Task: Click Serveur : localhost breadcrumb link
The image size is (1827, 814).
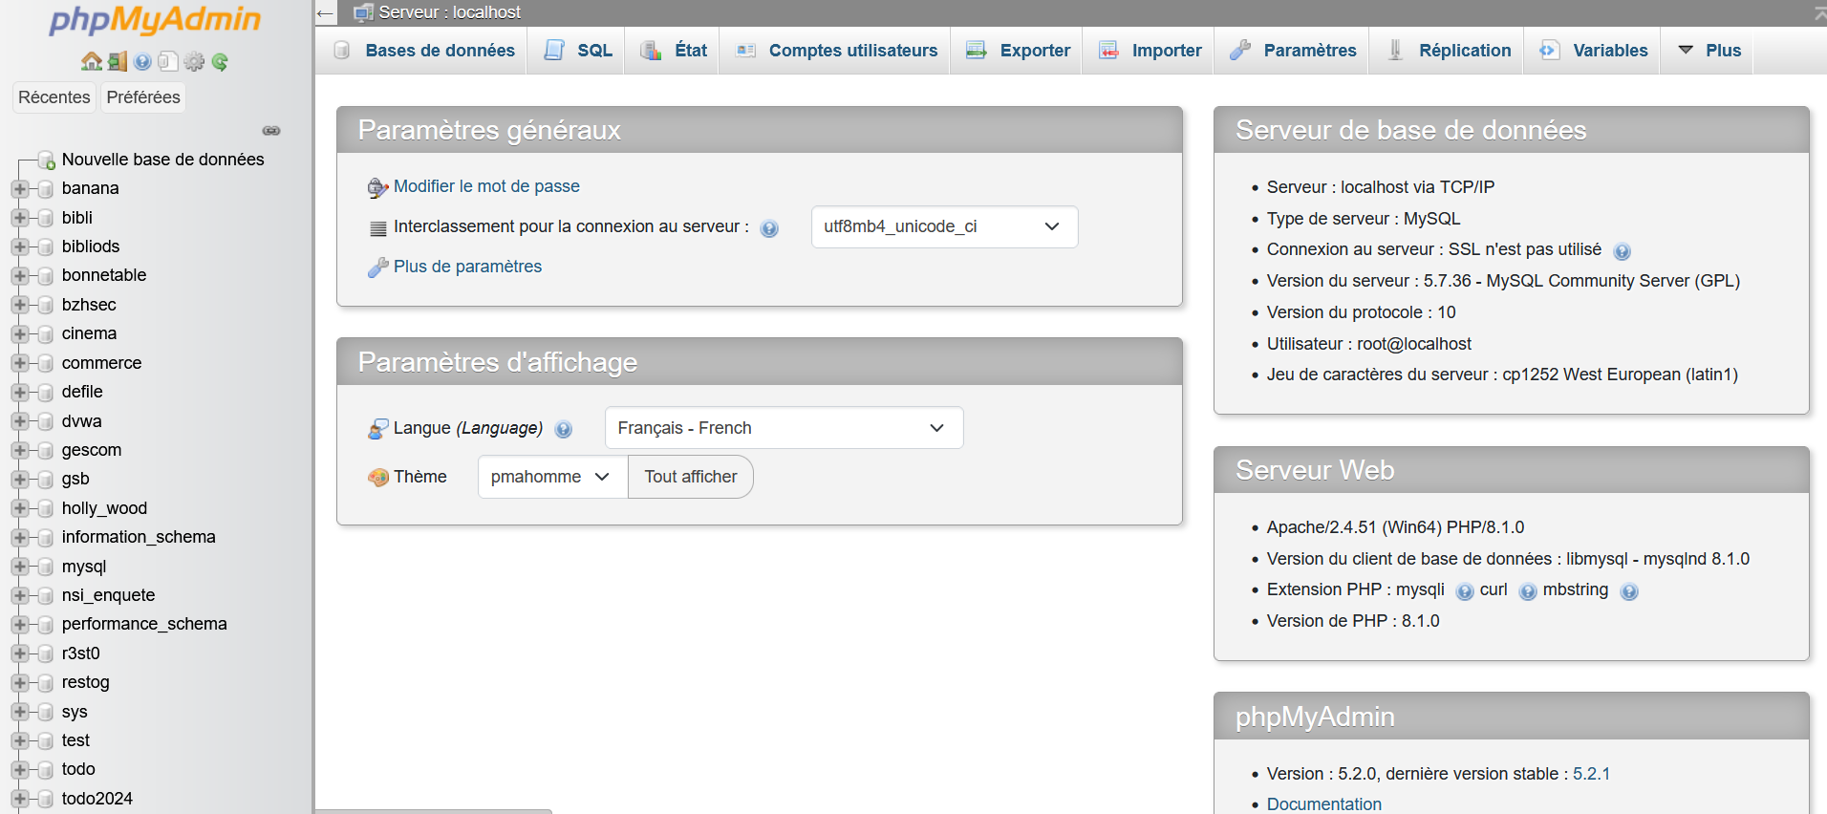Action: click(x=450, y=12)
